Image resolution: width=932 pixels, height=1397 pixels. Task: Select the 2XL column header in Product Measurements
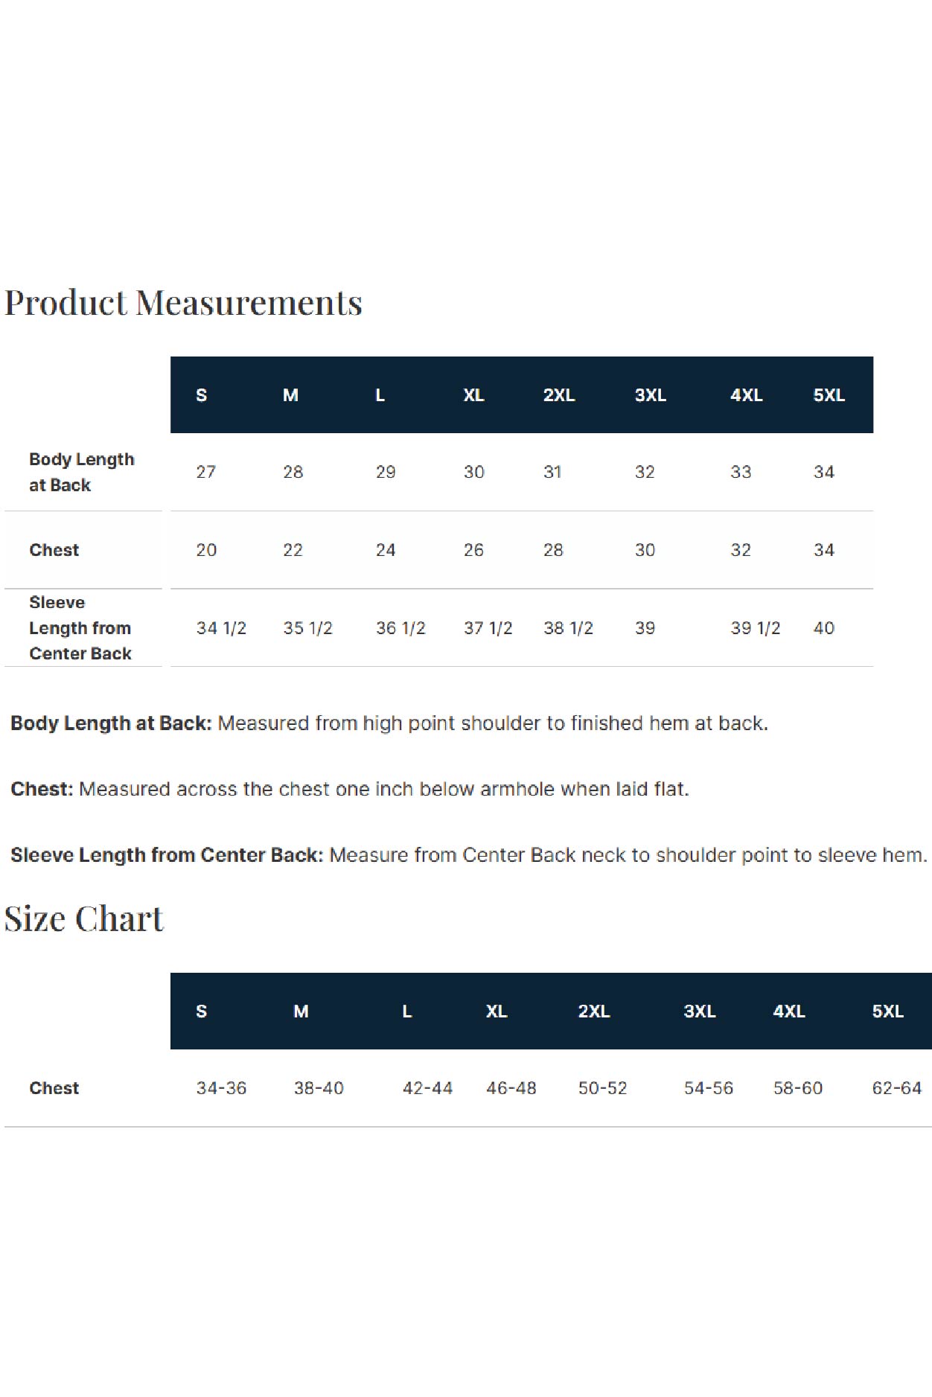(559, 395)
